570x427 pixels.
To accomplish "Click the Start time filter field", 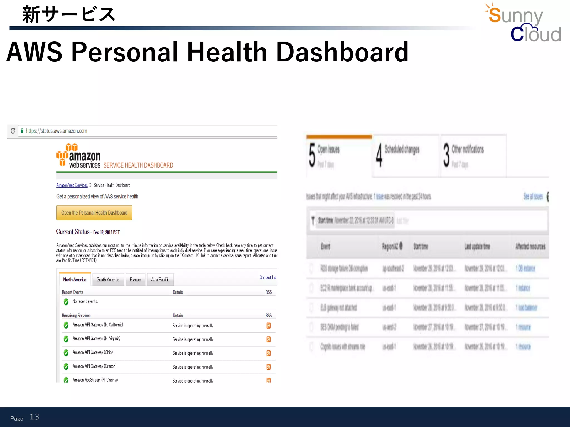I will click(356, 221).
